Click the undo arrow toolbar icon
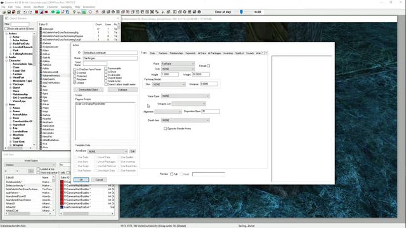The height and width of the screenshot is (228, 406). 25,12
